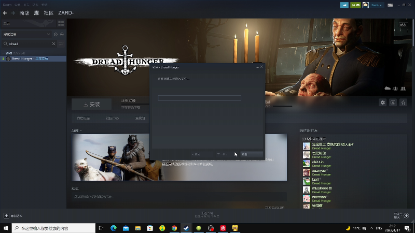Screen dimensions: 415x233
Task: Open File Explorer on taskbar
Action: pyautogui.click(x=138, y=228)
